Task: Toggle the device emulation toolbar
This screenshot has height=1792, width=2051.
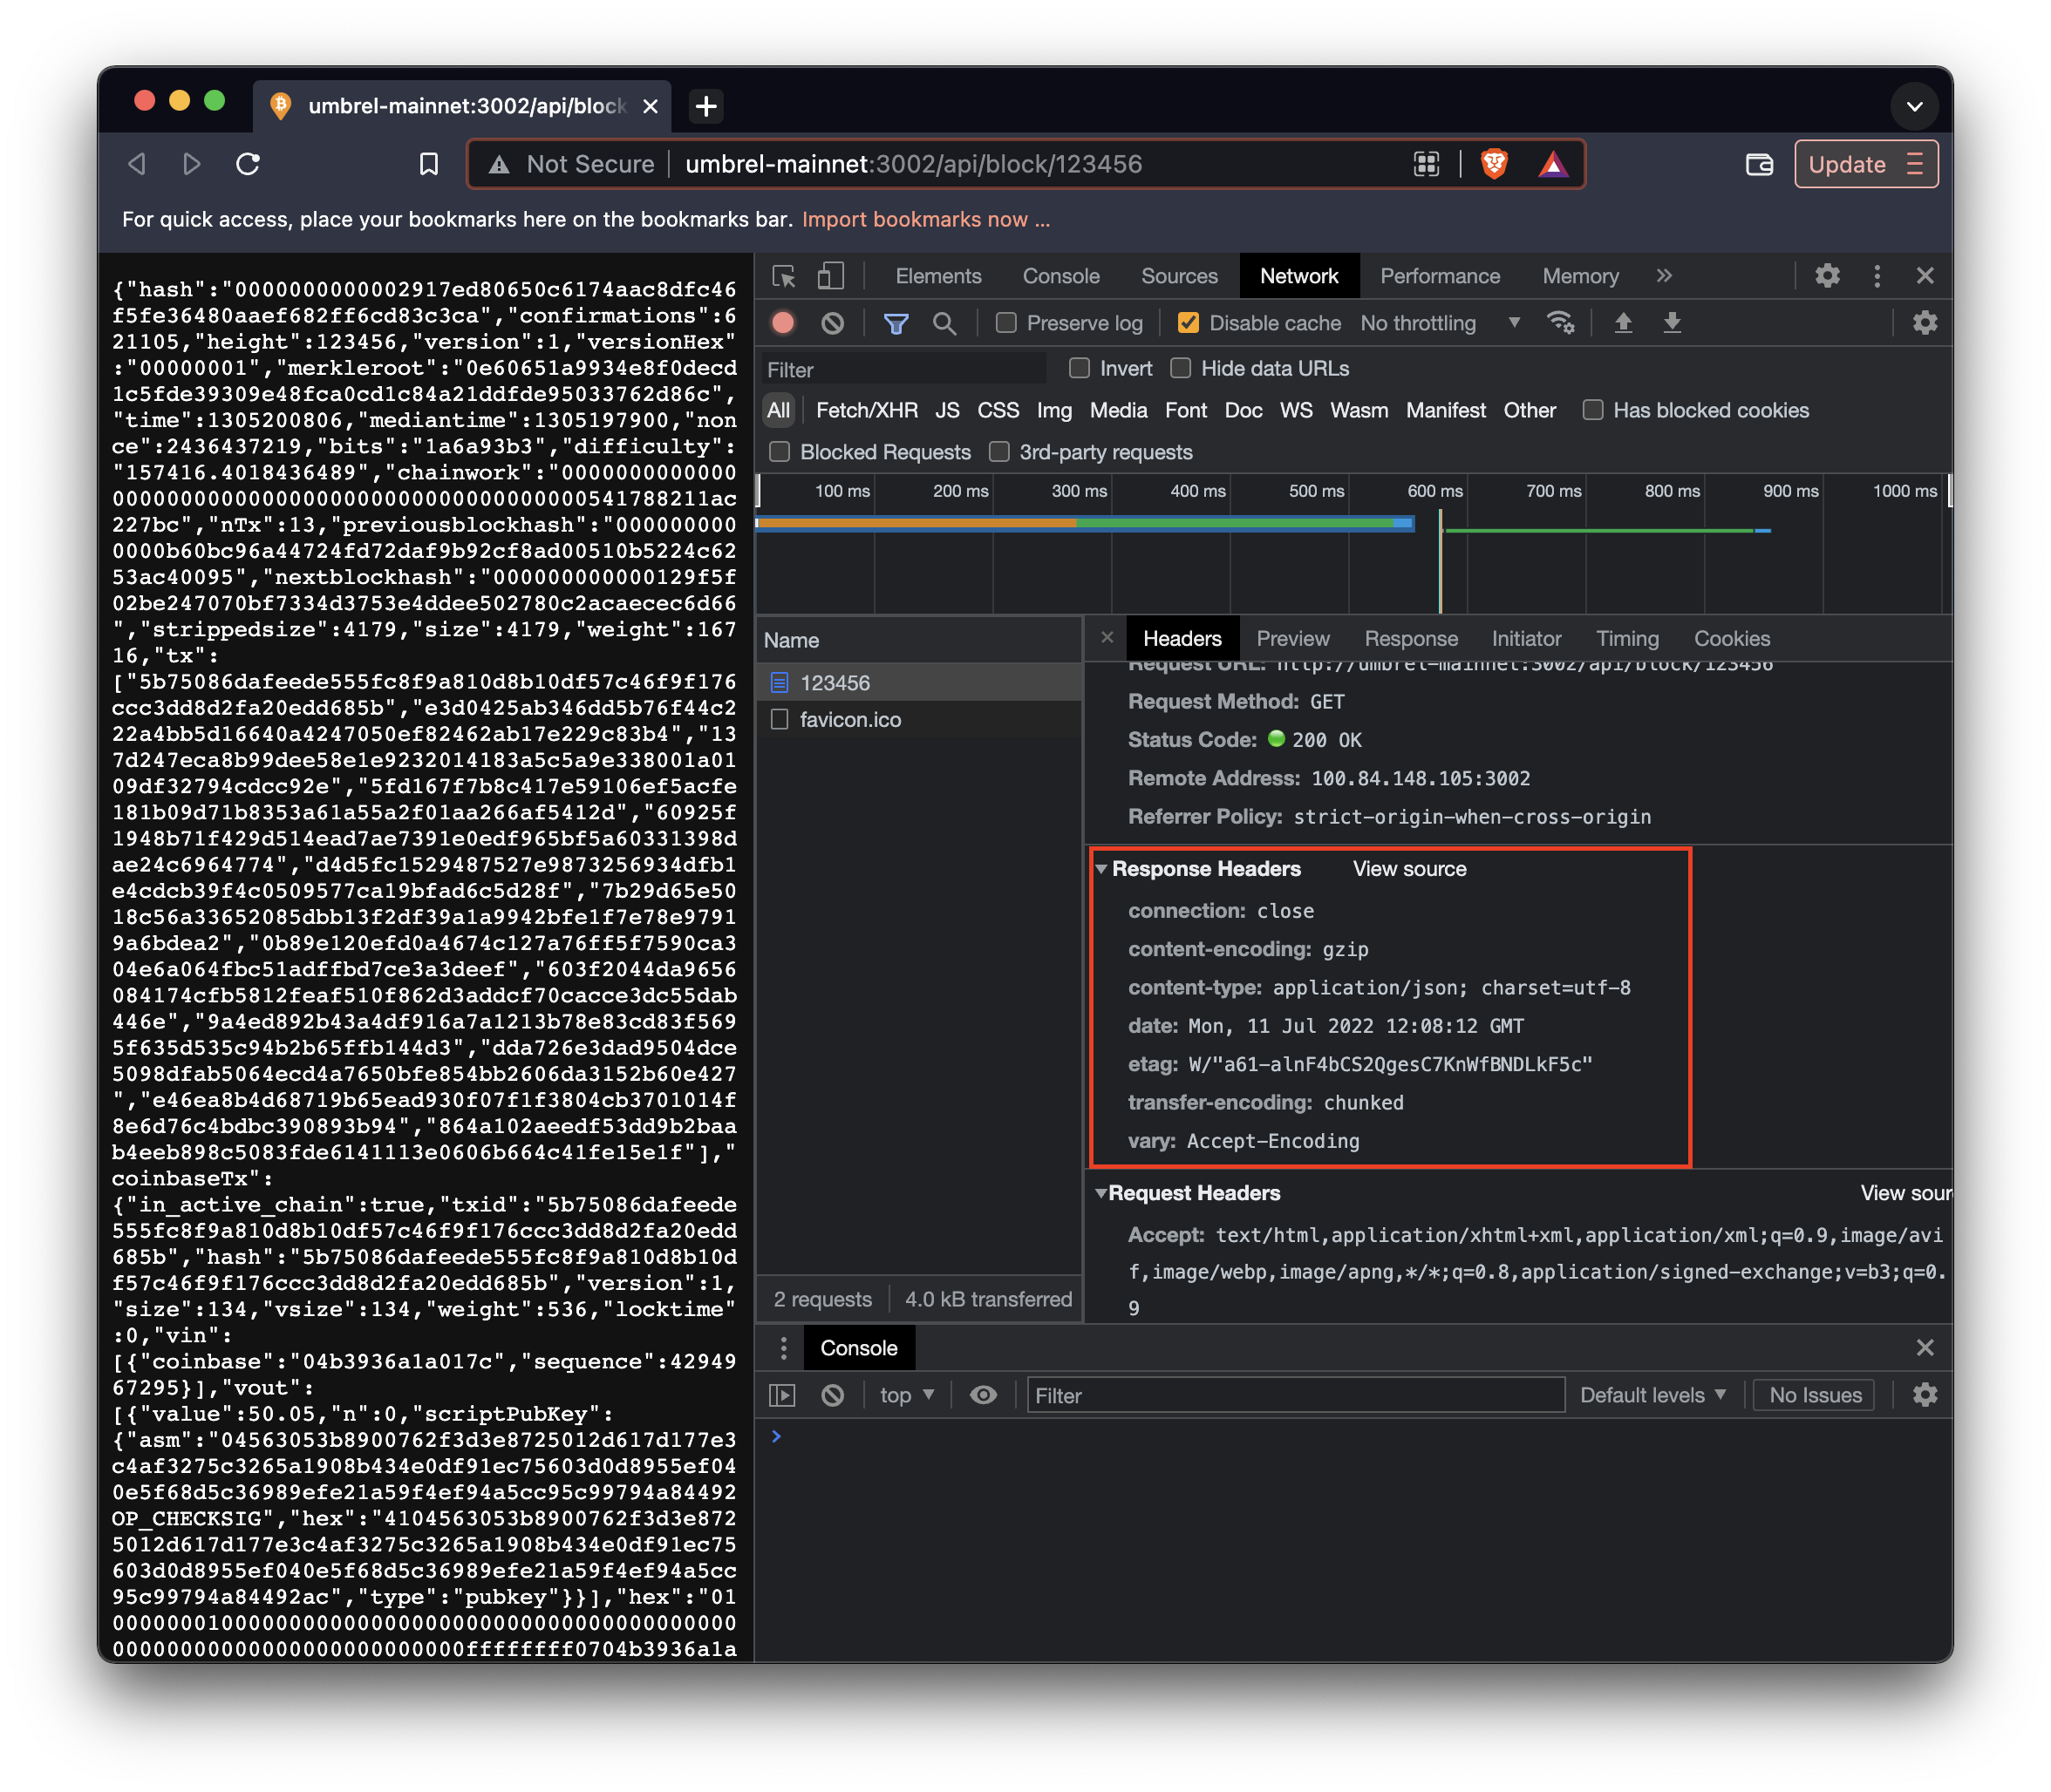Action: pyautogui.click(x=830, y=276)
